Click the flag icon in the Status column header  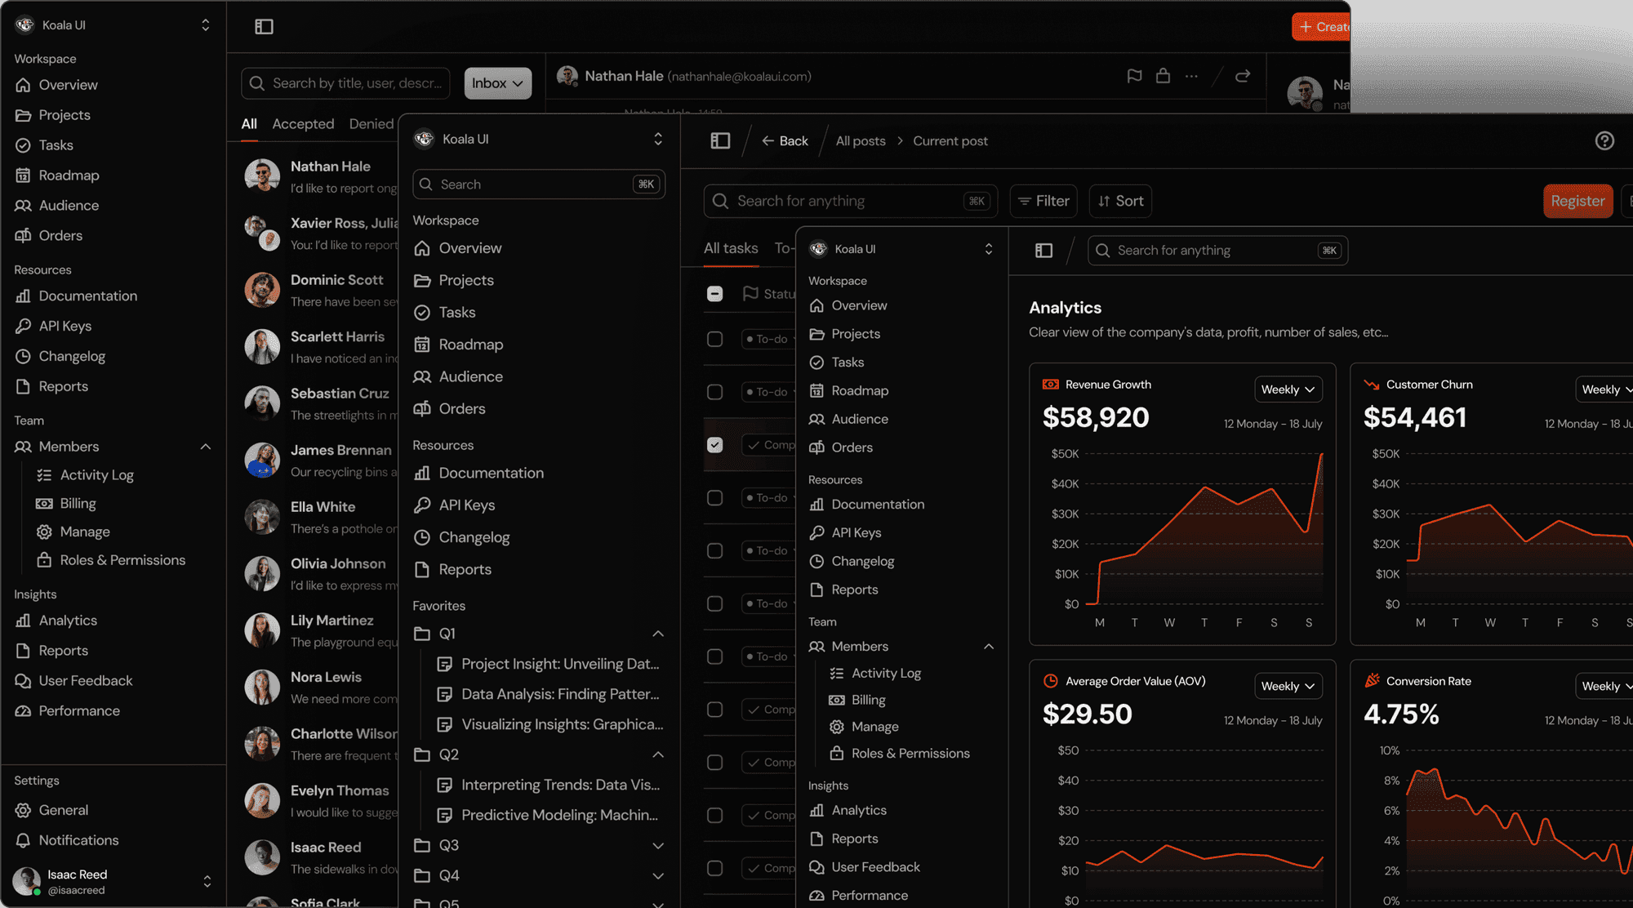(x=750, y=293)
